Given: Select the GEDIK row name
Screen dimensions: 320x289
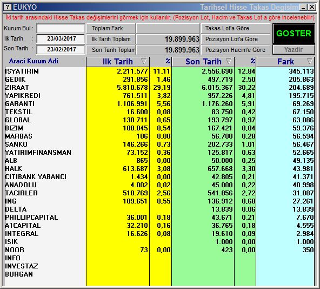Looking at the screenshot, I should click(15, 80).
